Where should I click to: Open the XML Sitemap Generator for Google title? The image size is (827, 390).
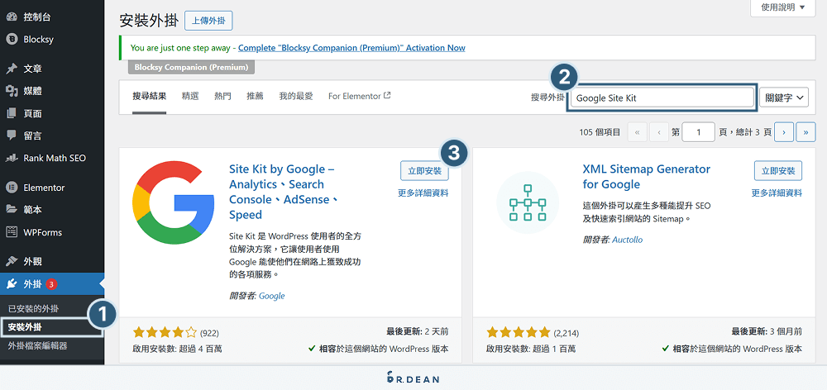click(647, 177)
